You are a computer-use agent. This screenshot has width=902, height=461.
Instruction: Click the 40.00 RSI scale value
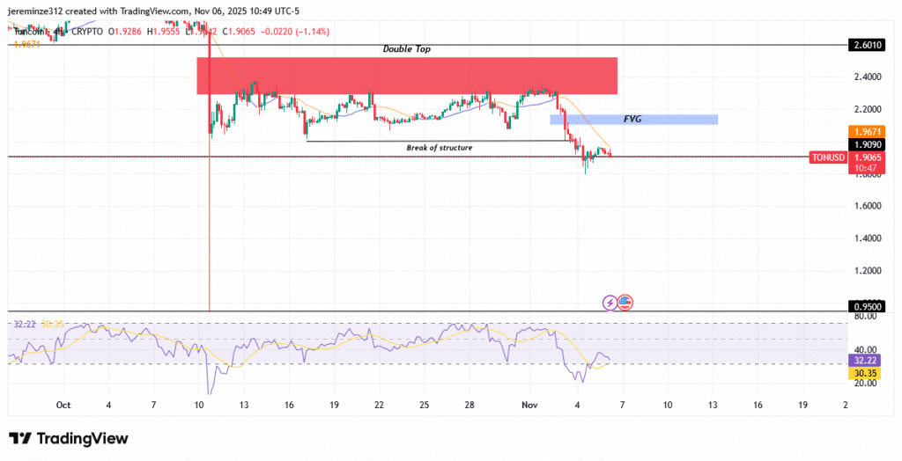[x=865, y=349]
